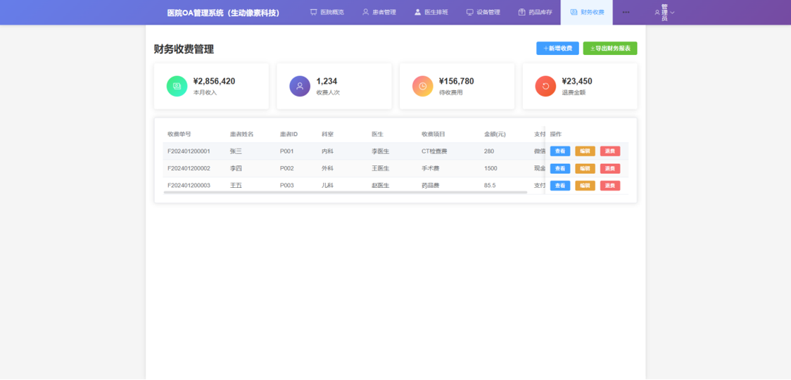Click patient name 王五
This screenshot has width=791, height=380.
(236, 185)
